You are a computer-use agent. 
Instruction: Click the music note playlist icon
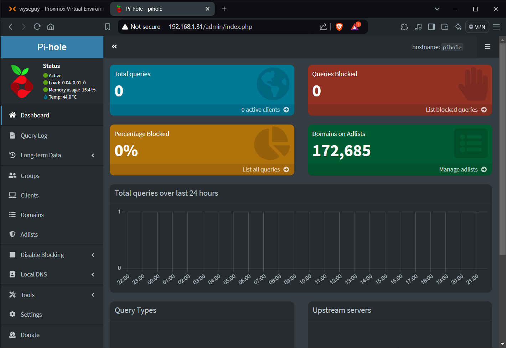(x=418, y=27)
